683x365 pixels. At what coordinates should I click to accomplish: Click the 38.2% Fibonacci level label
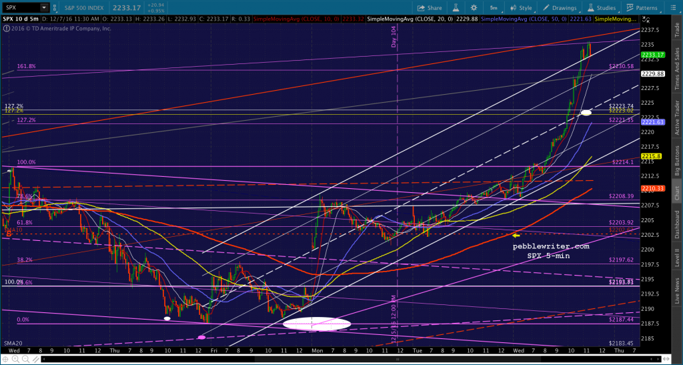pyautogui.click(x=25, y=260)
